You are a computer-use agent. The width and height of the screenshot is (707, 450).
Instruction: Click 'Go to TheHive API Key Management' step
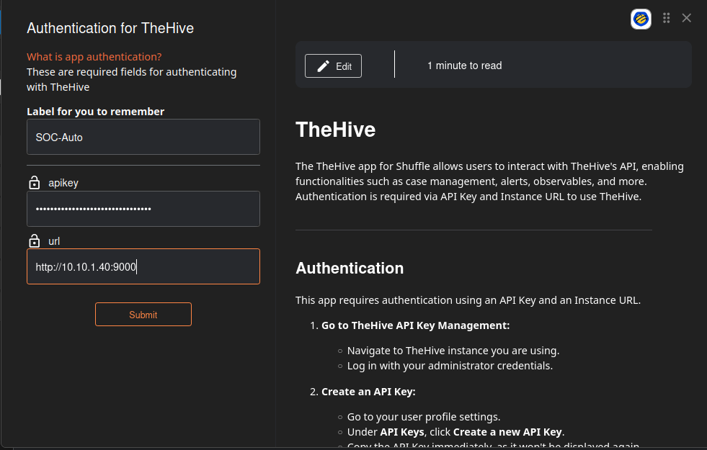click(x=415, y=325)
